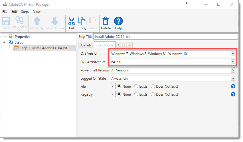The height and width of the screenshot is (142, 243).
Task: Open the O/S Architecture dropdown
Action: (233, 62)
